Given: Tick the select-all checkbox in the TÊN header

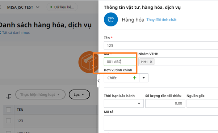Looking at the screenshot, I should (x=8, y=110).
